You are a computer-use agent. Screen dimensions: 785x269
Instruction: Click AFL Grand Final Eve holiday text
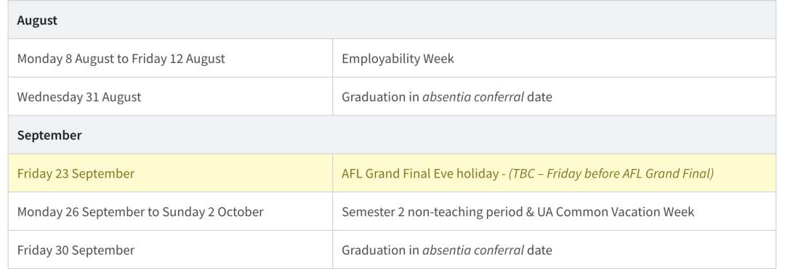(x=420, y=174)
